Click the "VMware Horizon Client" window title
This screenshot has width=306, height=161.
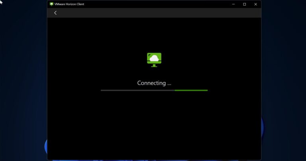(69, 4)
